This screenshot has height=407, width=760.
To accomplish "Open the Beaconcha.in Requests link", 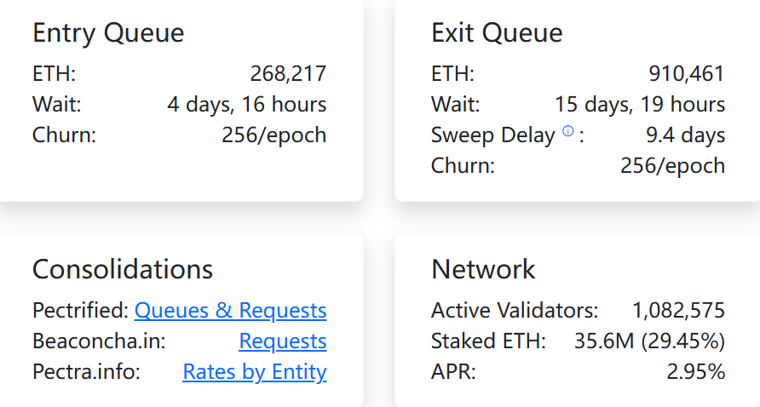I will coord(283,341).
